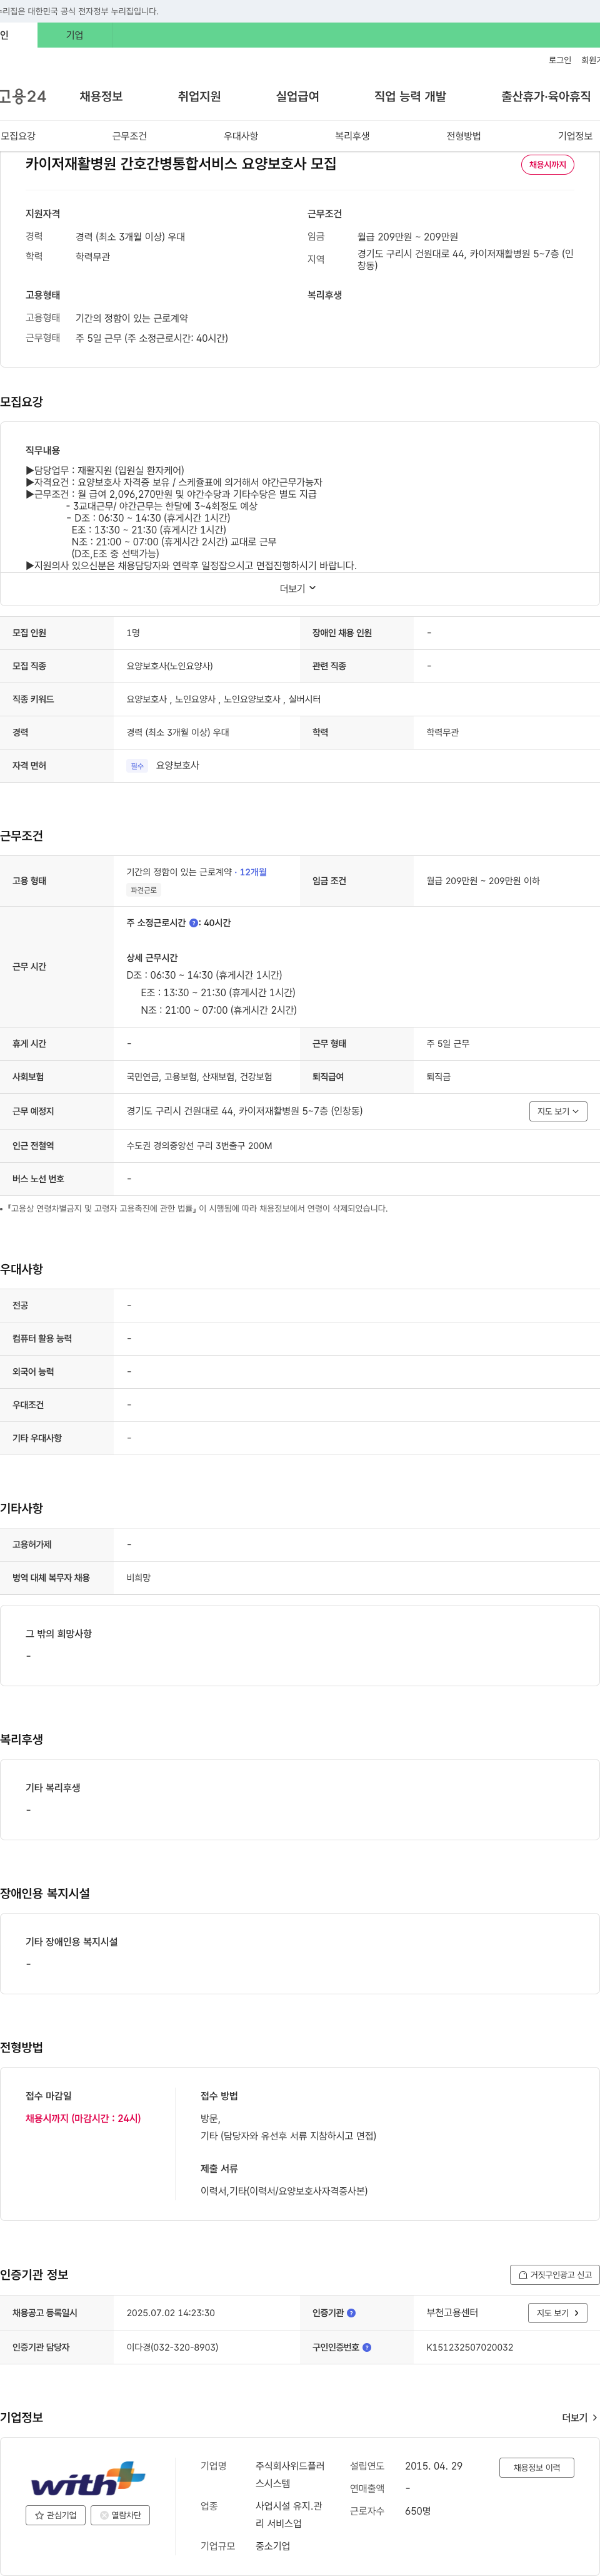Open 출산휴가·육아휴직 menu

(545, 96)
